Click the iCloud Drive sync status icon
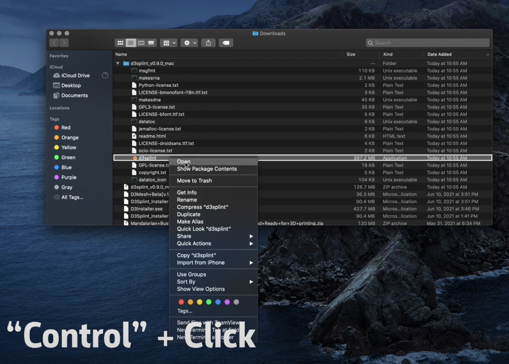Viewport: 509px width, 364px height. coord(105,75)
